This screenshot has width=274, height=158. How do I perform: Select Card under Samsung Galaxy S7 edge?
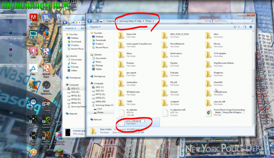pos(100,109)
